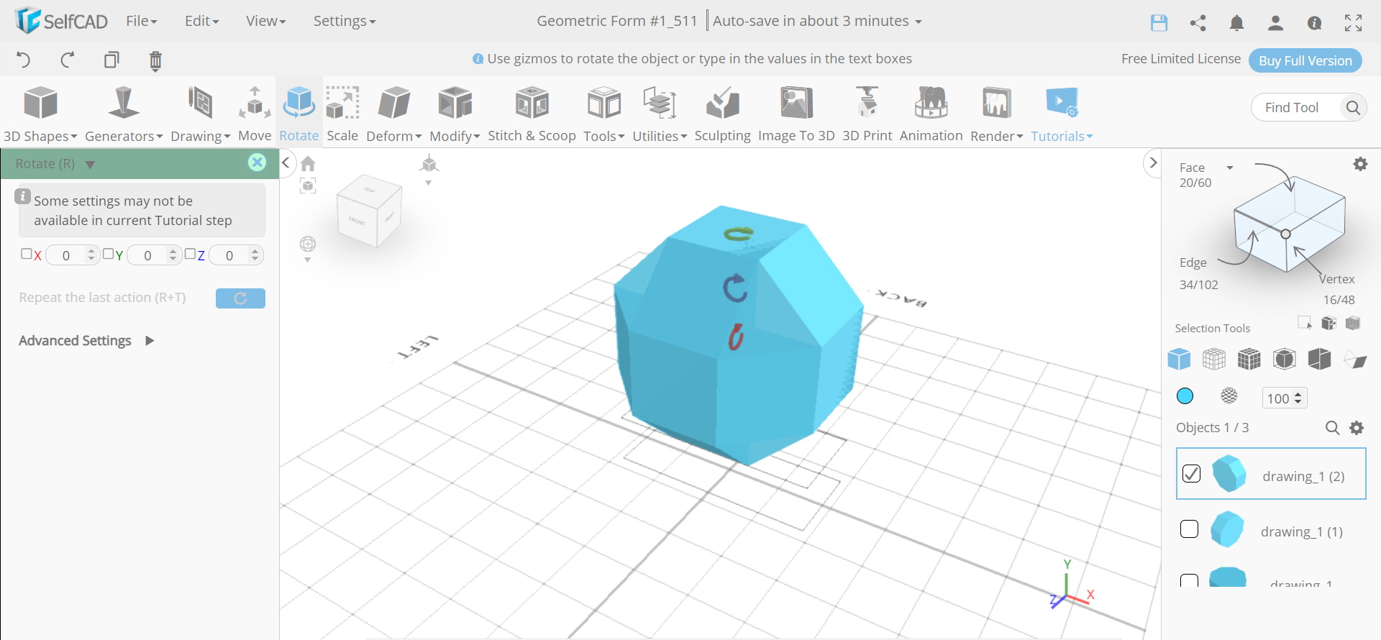This screenshot has width=1381, height=640.
Task: Click the Undo arrow icon
Action: (x=24, y=60)
